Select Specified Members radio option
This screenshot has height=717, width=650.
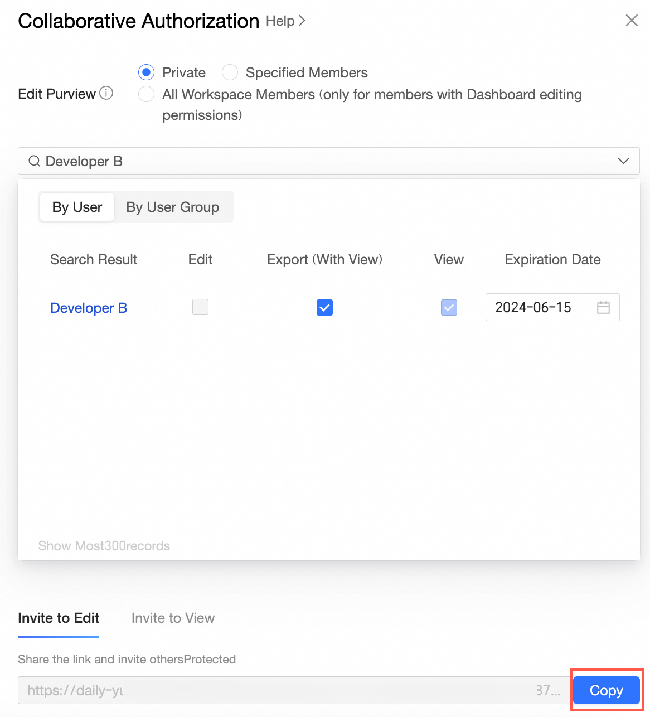(x=230, y=72)
